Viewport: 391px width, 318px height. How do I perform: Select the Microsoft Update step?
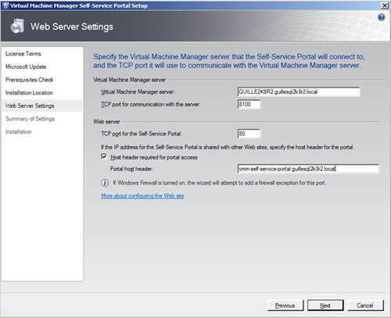(x=26, y=67)
